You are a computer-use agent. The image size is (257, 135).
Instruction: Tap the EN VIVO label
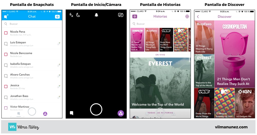160,55
